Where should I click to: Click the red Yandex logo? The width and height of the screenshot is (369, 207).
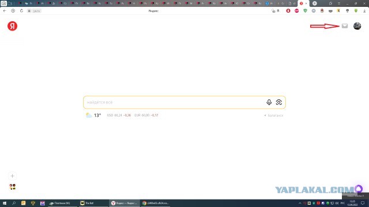click(12, 26)
